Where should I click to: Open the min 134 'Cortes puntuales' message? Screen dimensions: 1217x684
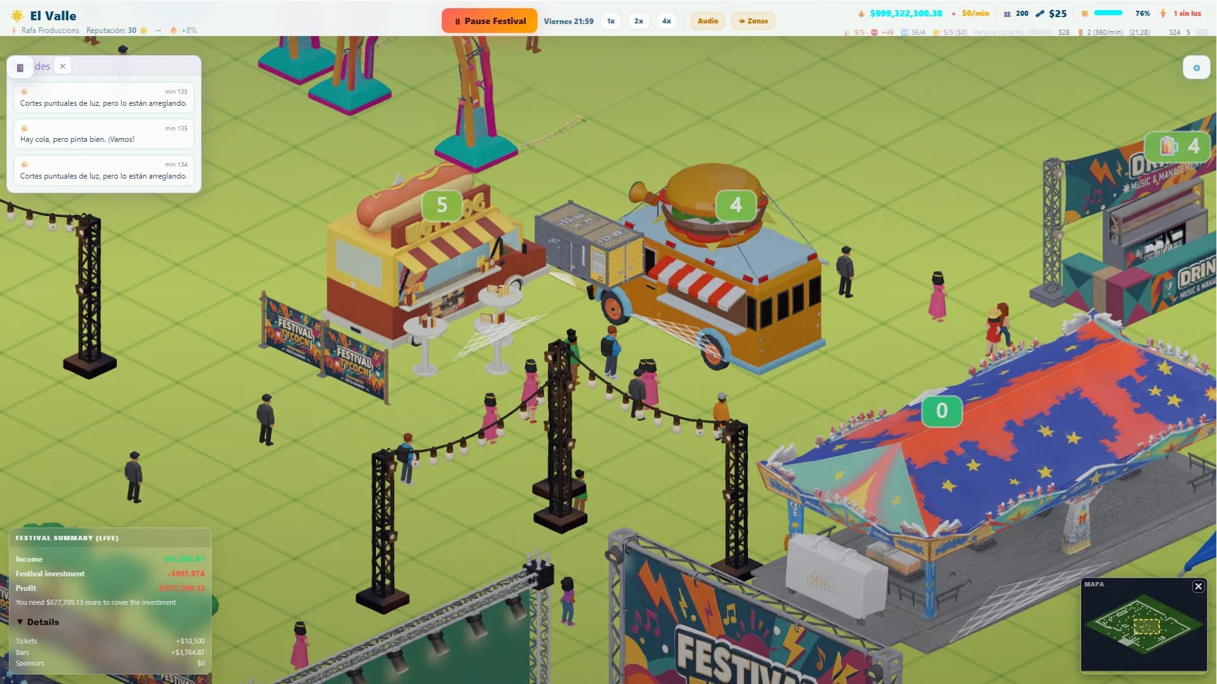104,170
